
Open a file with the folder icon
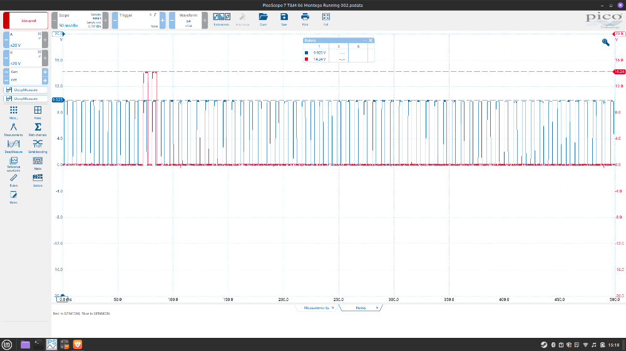[263, 19]
